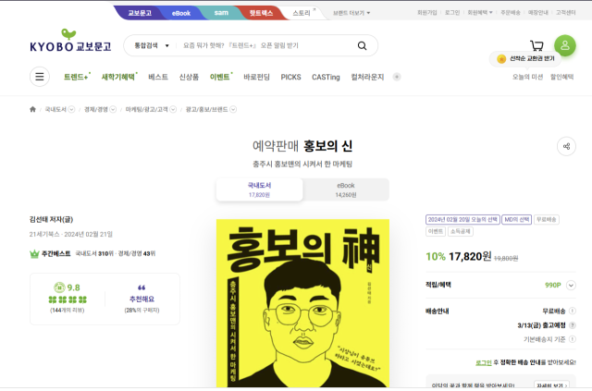This screenshot has width=592, height=391.
Task: Open the 이벤트 menu item
Action: click(221, 77)
